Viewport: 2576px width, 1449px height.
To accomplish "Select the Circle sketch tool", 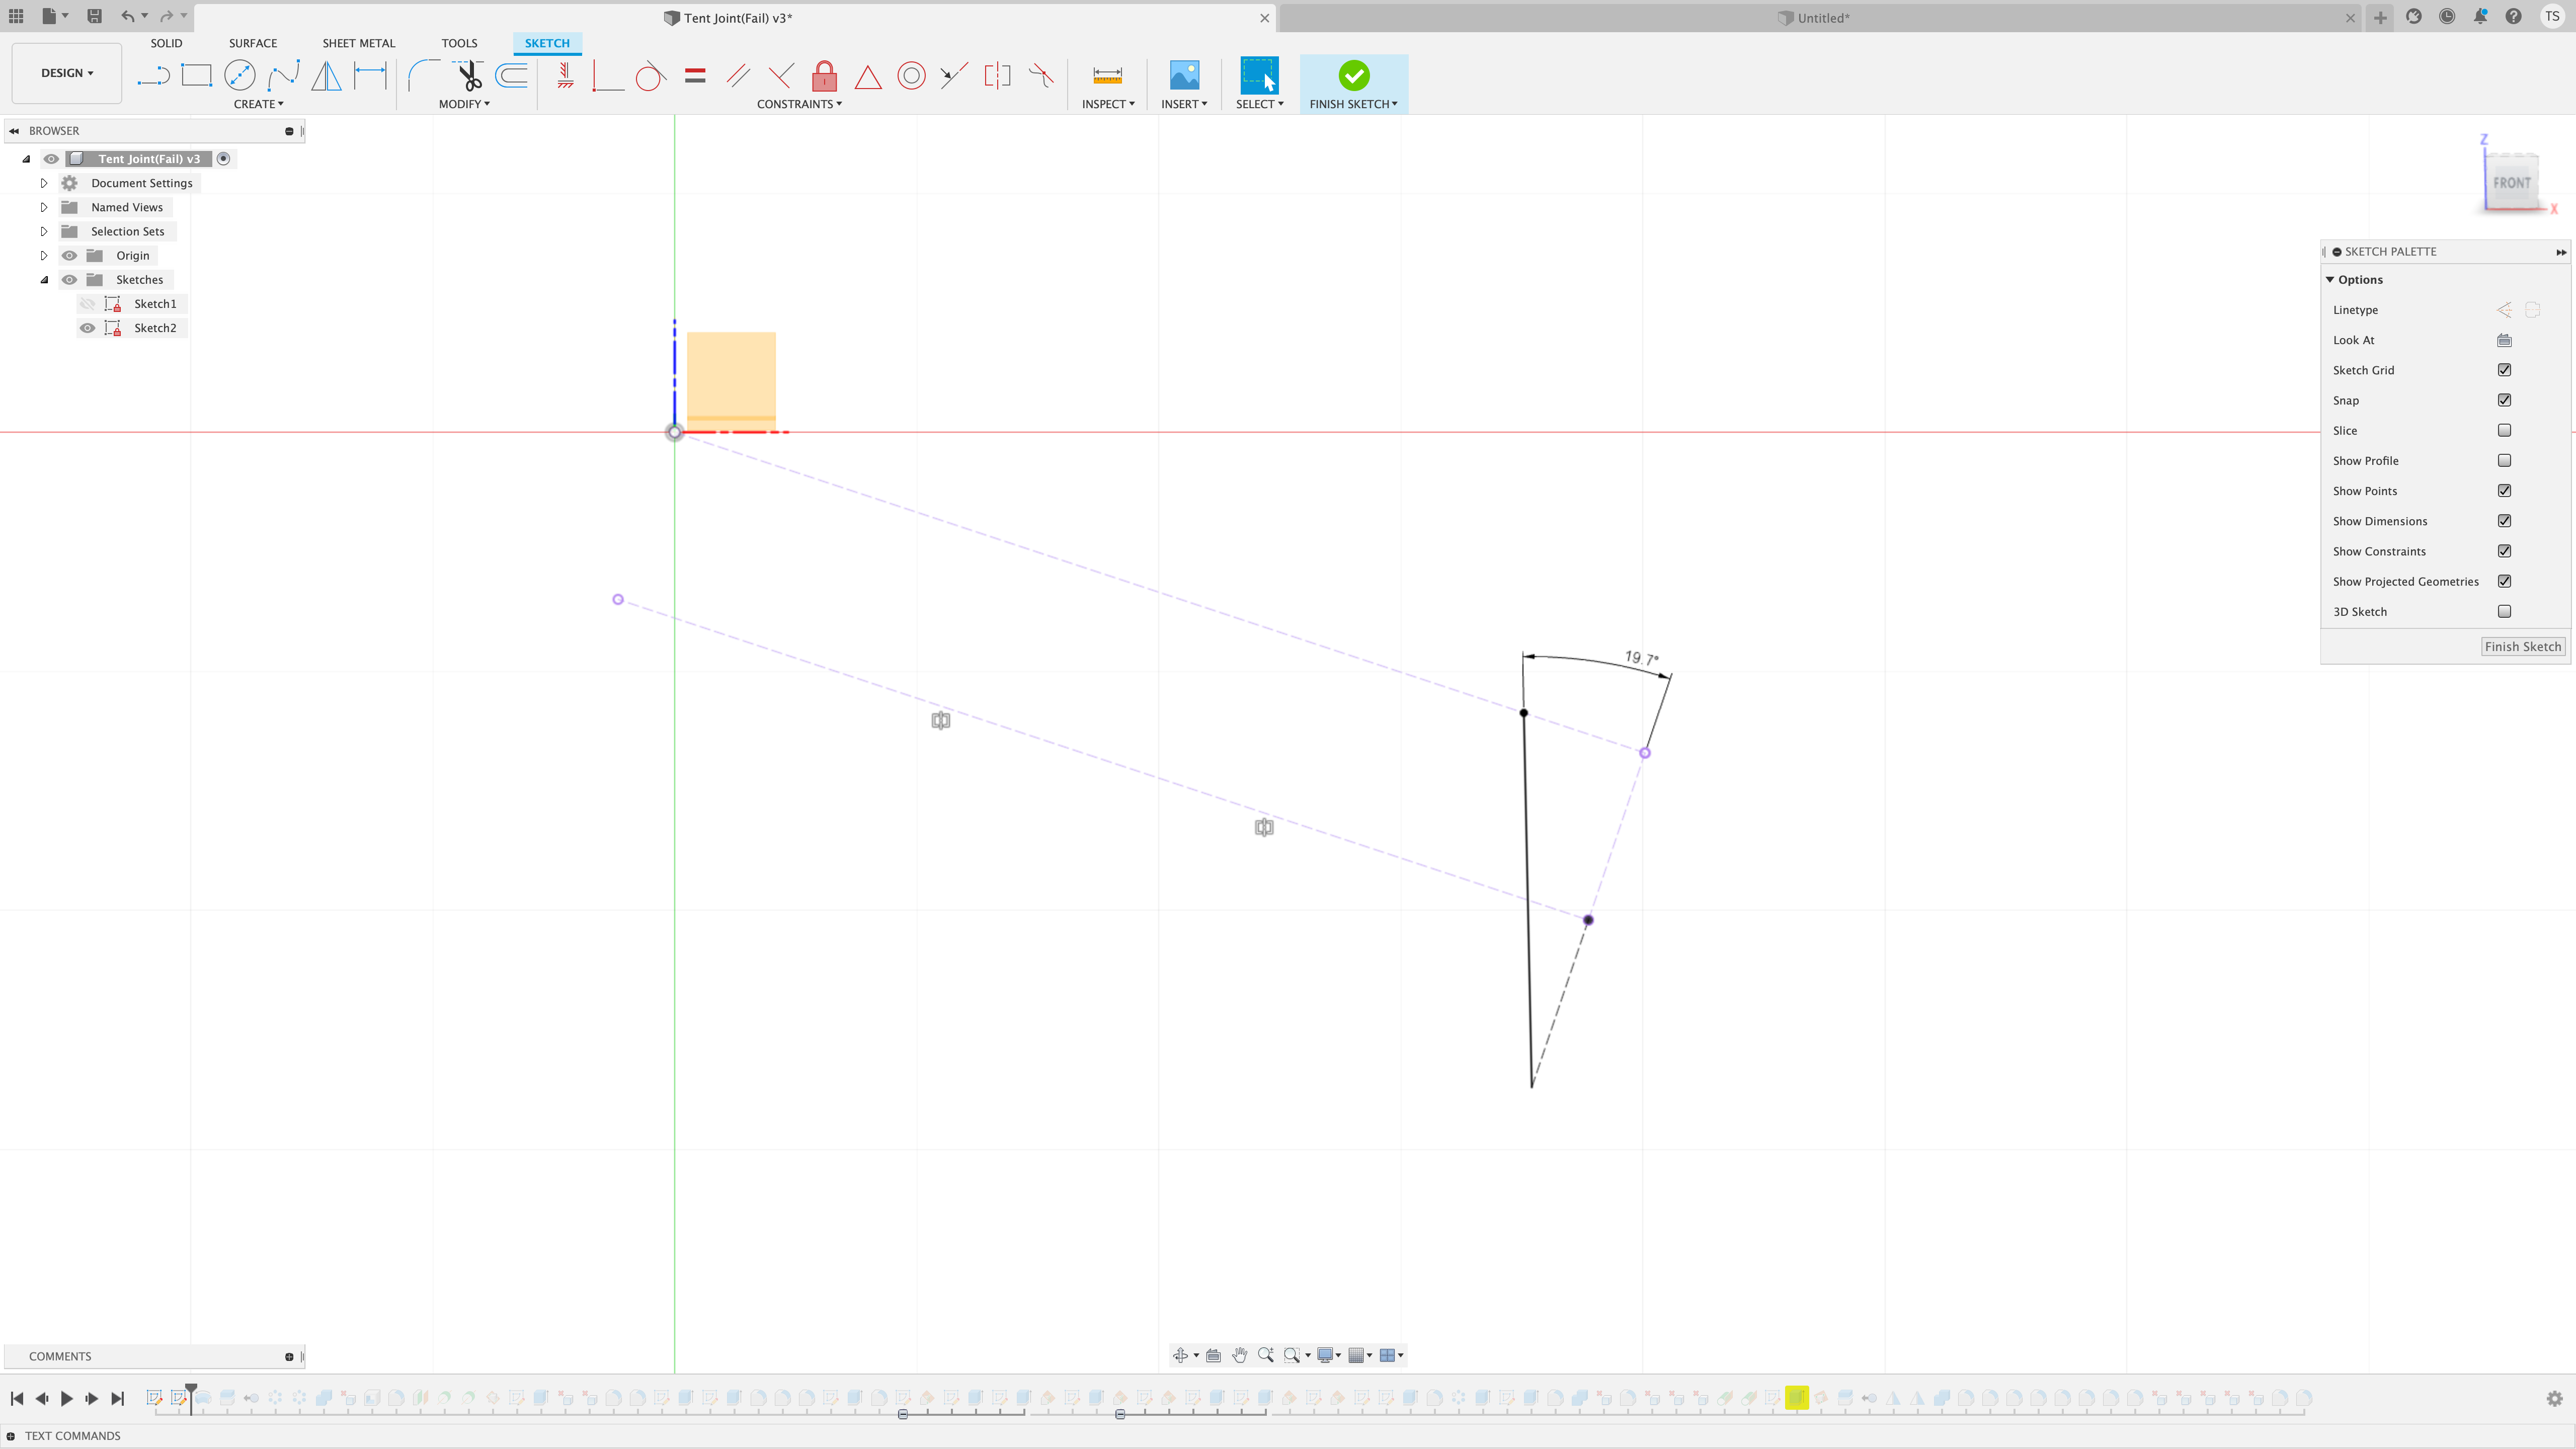I will point(240,75).
